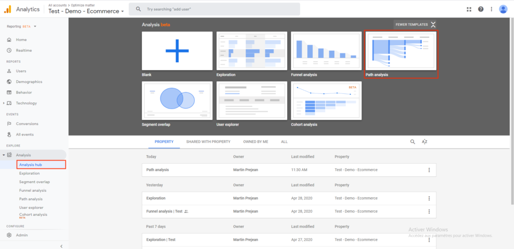This screenshot has width=514, height=249.
Task: Switch to the SHARED WITH PROPERTY tab
Action: pyautogui.click(x=208, y=142)
